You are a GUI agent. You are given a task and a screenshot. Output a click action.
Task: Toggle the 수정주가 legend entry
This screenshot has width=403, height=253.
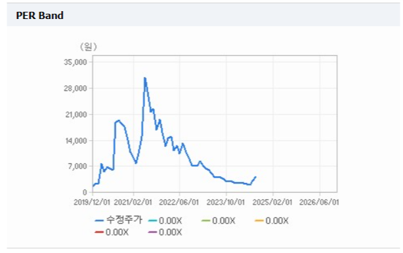119,220
